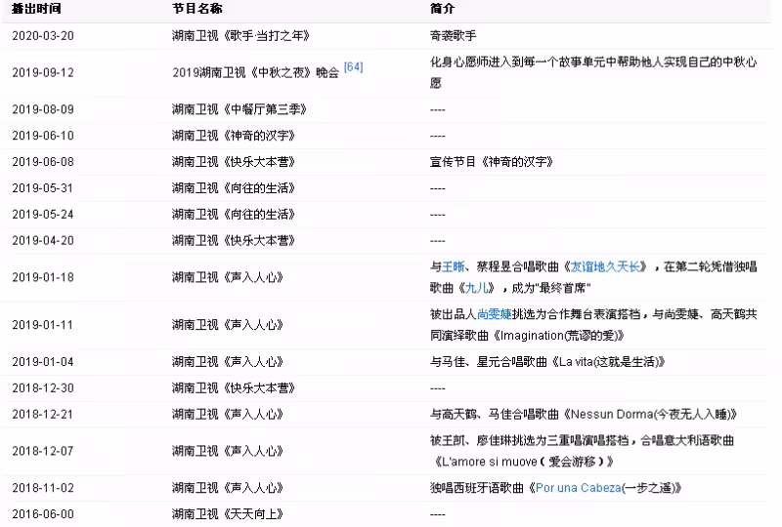Viewport: 782px width, 527px height.
Task: Select the date 2018-12-30
Action: pyautogui.click(x=43, y=388)
